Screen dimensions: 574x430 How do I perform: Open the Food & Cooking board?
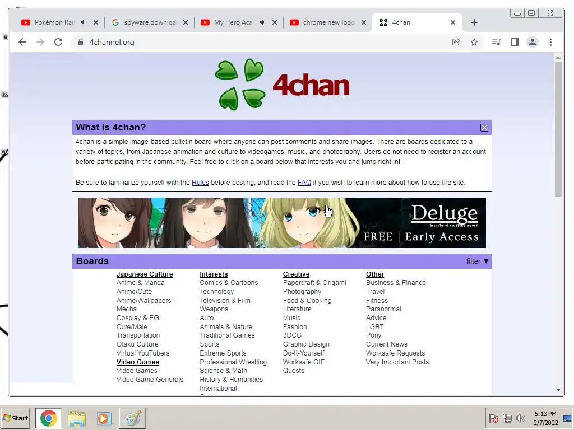(307, 301)
